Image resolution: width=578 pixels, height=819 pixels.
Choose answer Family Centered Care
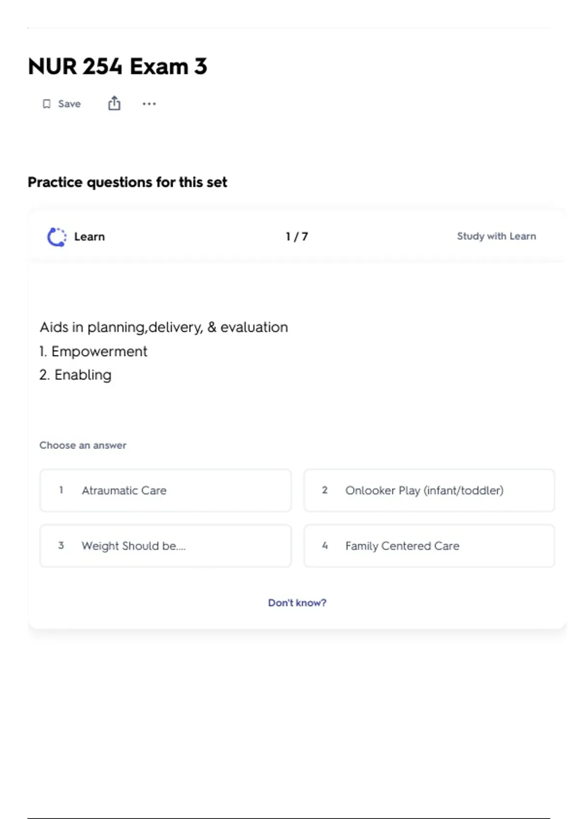429,546
